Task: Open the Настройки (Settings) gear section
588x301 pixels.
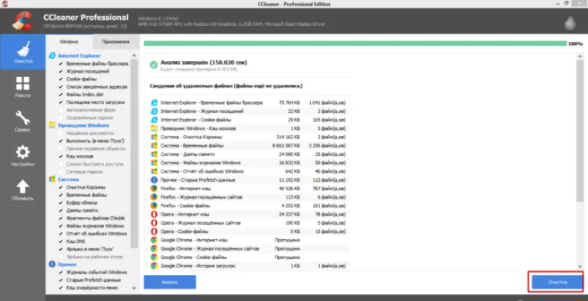Action: point(22,155)
